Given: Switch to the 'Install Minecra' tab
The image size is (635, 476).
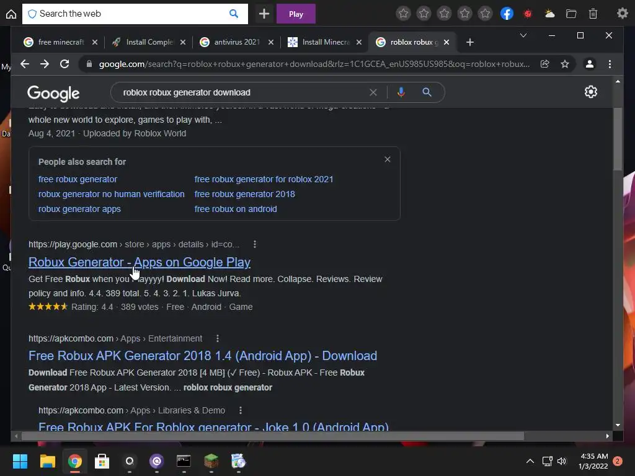Looking at the screenshot, I should (325, 42).
